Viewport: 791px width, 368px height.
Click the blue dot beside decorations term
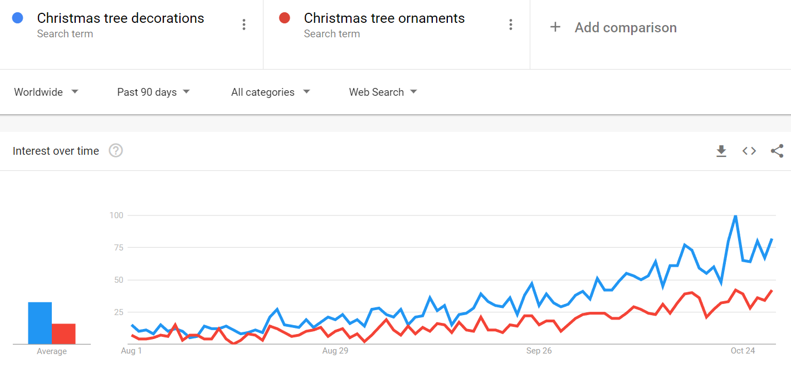[17, 18]
